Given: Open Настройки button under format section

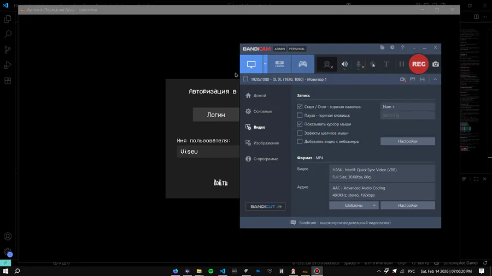Looking at the screenshot, I should click(x=408, y=206).
